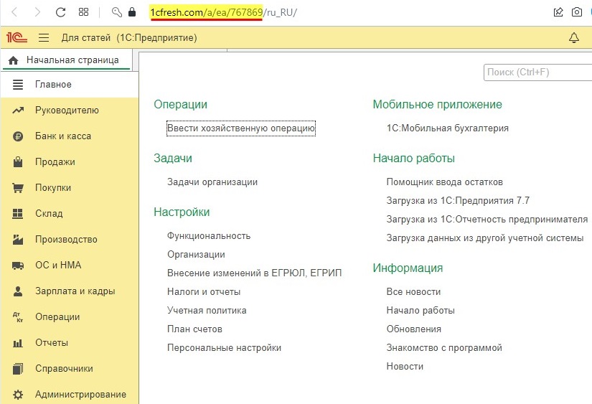Click ОС и НМА truck icon

click(x=18, y=266)
